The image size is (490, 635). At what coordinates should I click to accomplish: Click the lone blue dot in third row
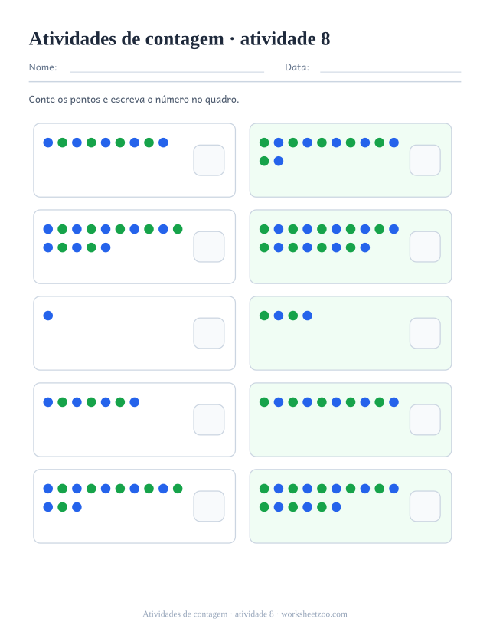pos(48,316)
